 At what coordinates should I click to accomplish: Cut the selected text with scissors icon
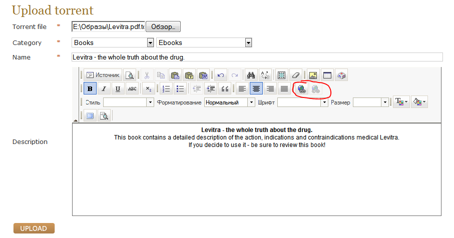(147, 75)
